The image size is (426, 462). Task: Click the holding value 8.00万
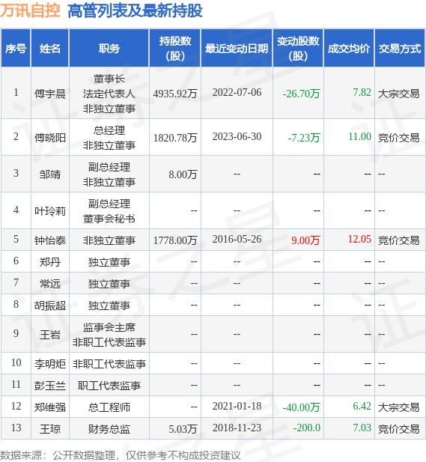[x=183, y=174]
